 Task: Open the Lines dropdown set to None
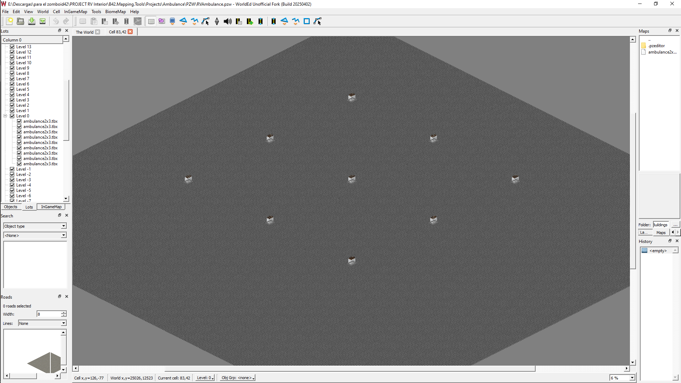42,323
